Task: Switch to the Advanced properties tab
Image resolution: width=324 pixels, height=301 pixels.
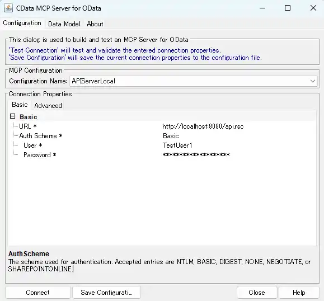Action: pyautogui.click(x=48, y=106)
